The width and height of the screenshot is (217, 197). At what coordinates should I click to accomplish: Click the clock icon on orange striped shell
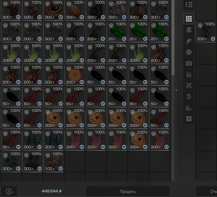point(82,17)
